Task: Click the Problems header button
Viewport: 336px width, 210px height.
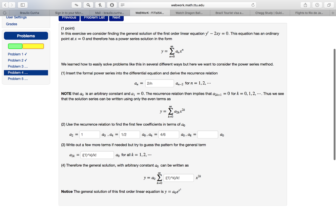Action: (x=26, y=36)
